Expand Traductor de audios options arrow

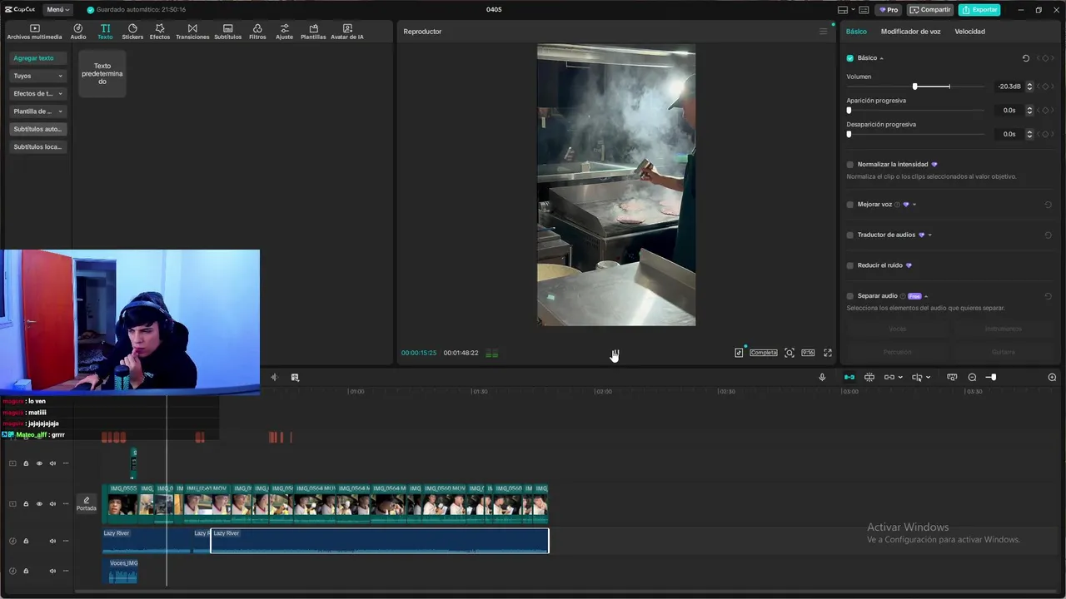click(929, 235)
